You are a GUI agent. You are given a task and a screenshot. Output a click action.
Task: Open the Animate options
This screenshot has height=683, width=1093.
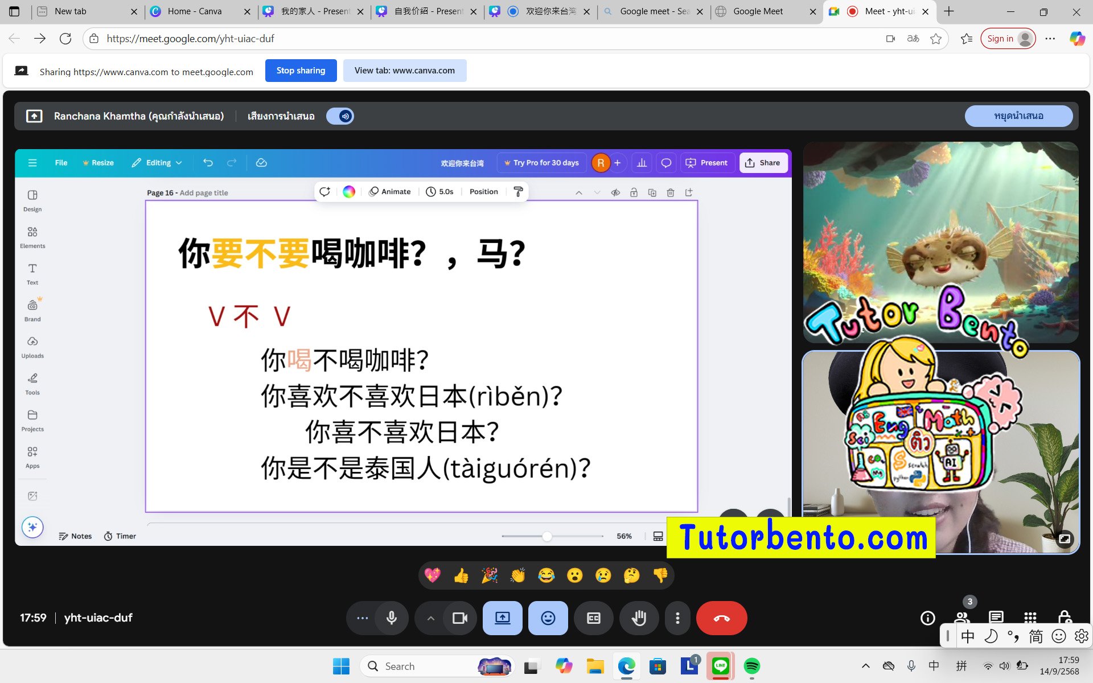pos(390,191)
